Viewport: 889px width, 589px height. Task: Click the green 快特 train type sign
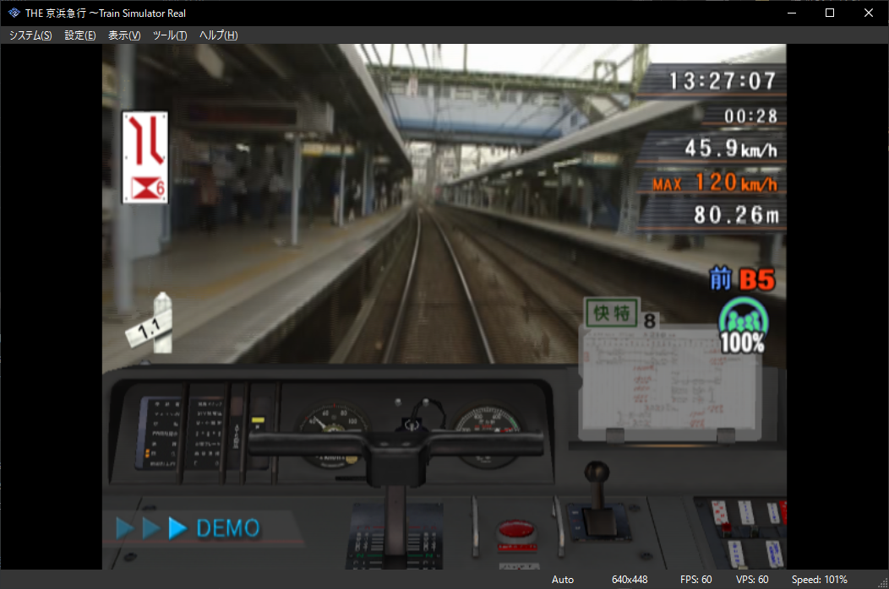612,312
